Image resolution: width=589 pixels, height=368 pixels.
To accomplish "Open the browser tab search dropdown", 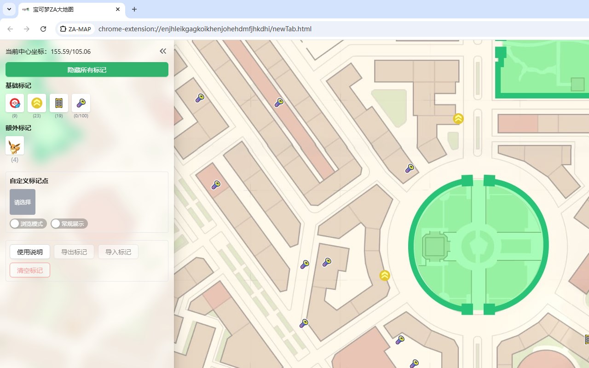I will pyautogui.click(x=9, y=9).
